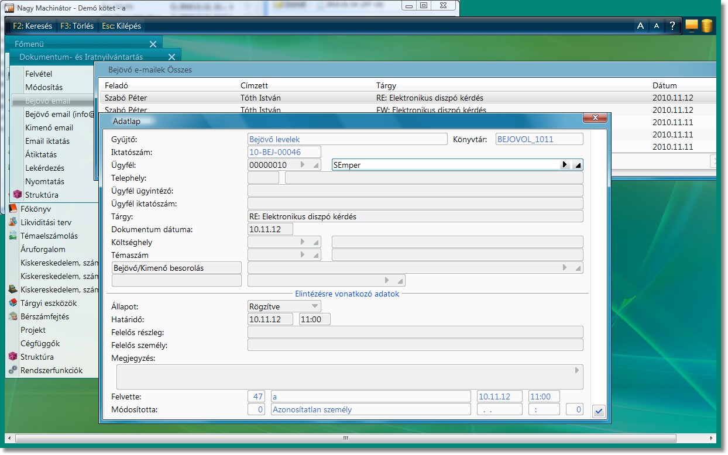
Task: Open help via the question mark icon
Action: pyautogui.click(x=673, y=26)
